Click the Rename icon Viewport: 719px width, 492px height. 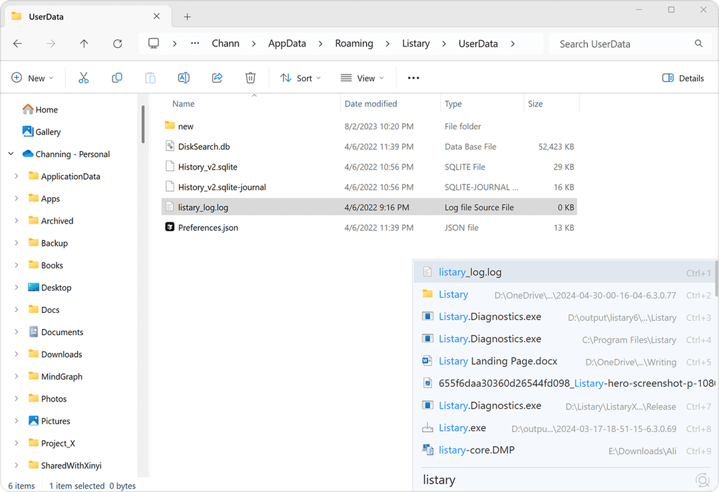click(x=184, y=78)
